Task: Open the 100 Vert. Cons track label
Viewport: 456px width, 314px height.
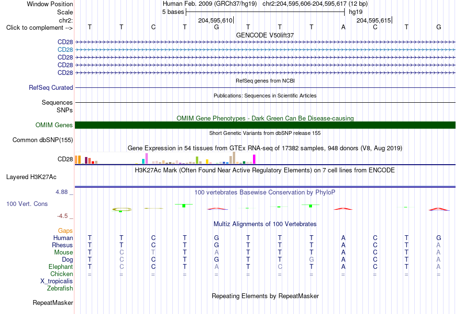Action: [27, 204]
